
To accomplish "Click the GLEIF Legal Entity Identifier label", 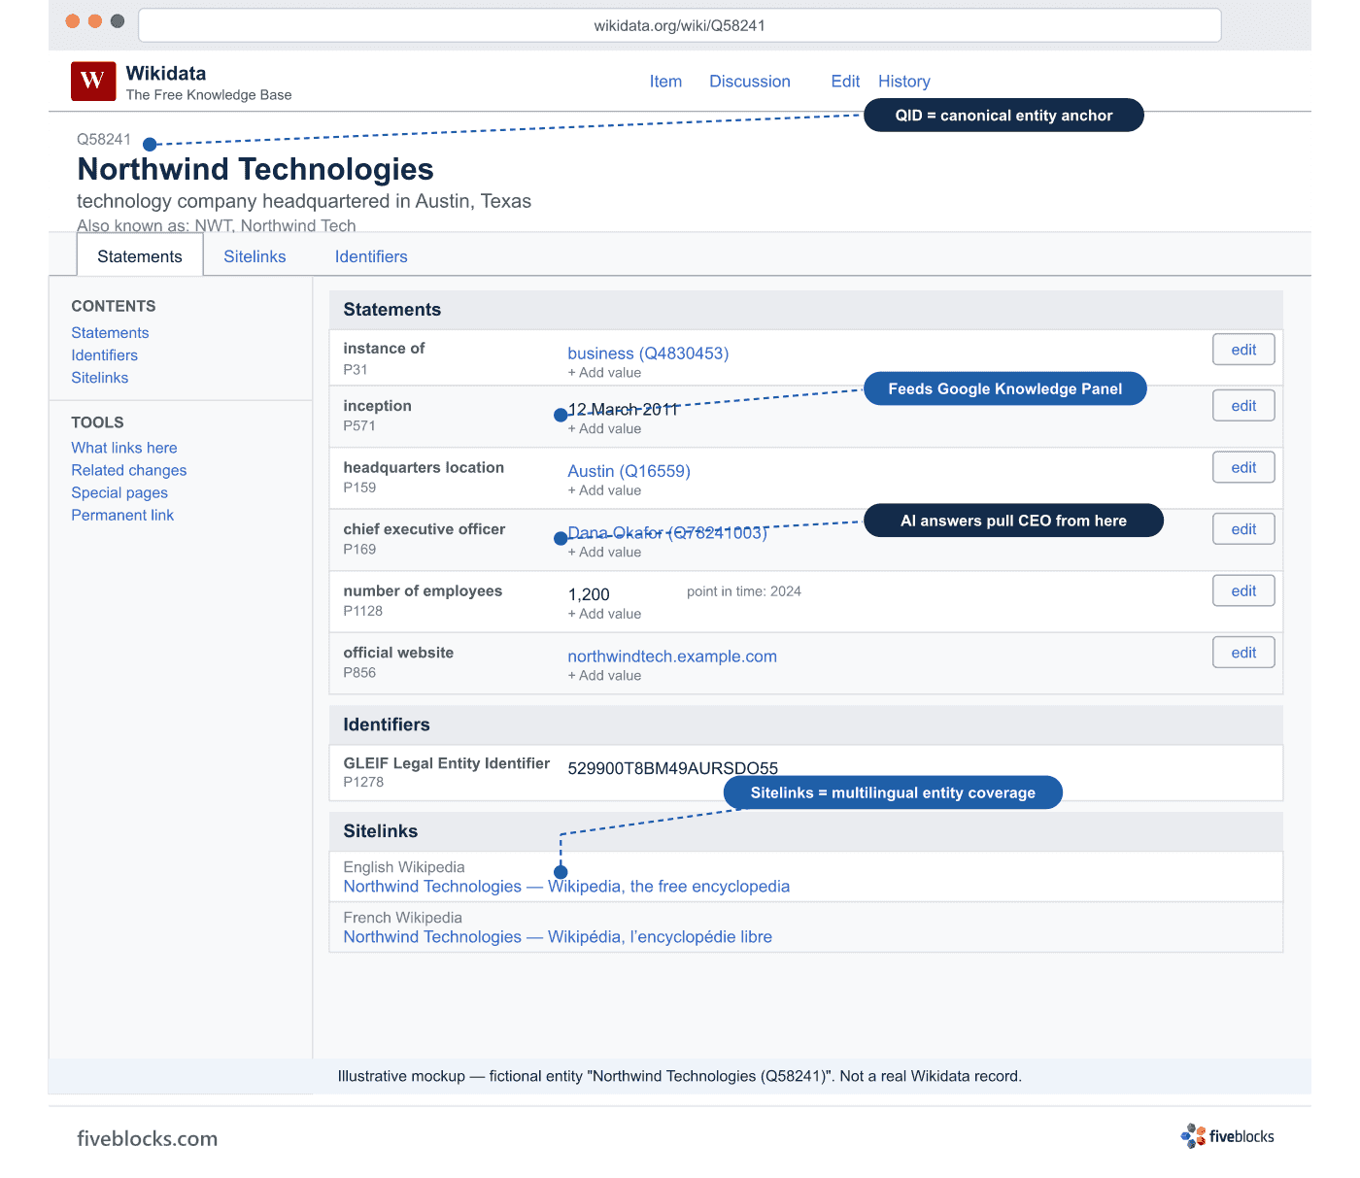I will point(447,763).
